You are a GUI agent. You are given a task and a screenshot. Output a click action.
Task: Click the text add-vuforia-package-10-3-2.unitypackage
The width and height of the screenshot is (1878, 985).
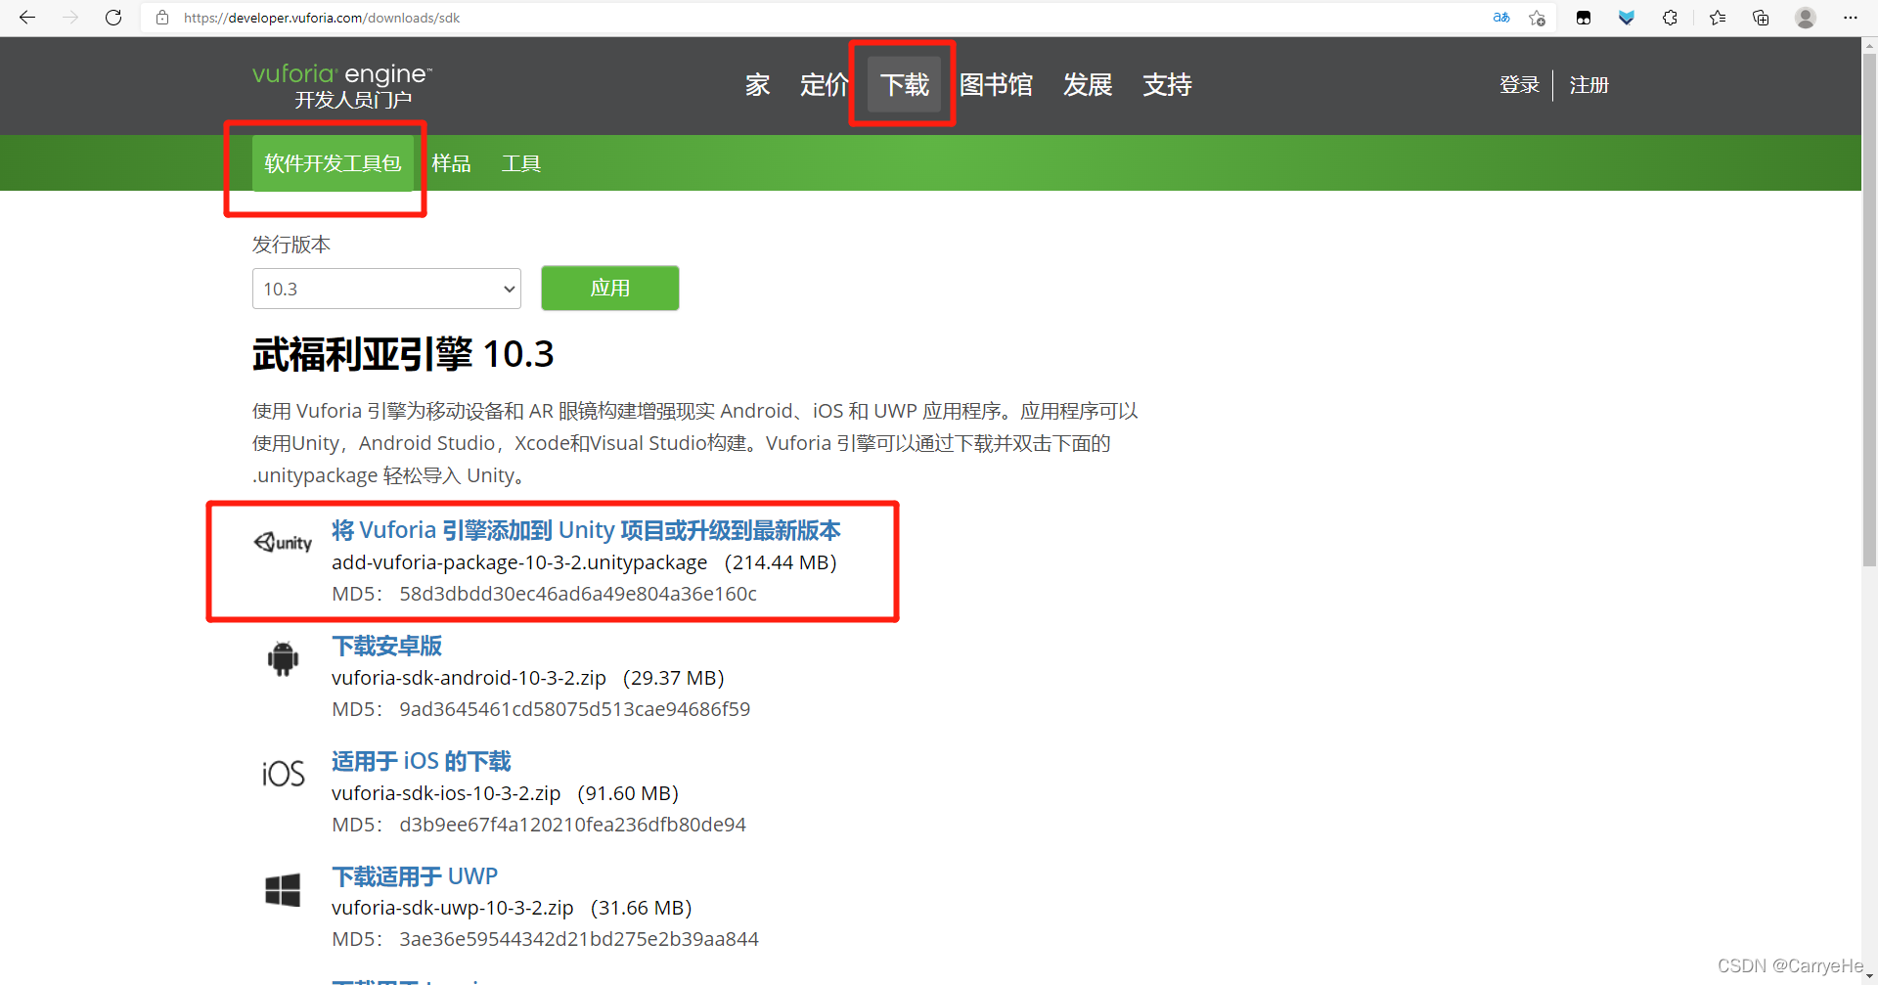(x=519, y=562)
